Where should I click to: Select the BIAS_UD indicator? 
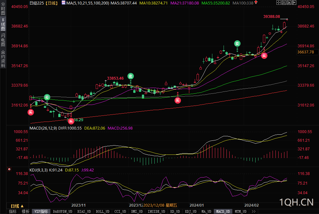pos(84,211)
